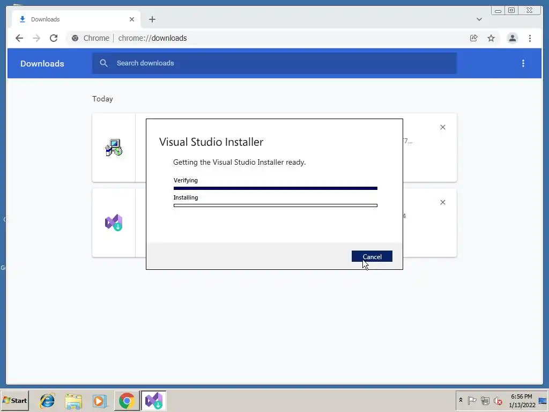The height and width of the screenshot is (412, 549).
Task: Click the Installing progress bar
Action: click(x=275, y=205)
